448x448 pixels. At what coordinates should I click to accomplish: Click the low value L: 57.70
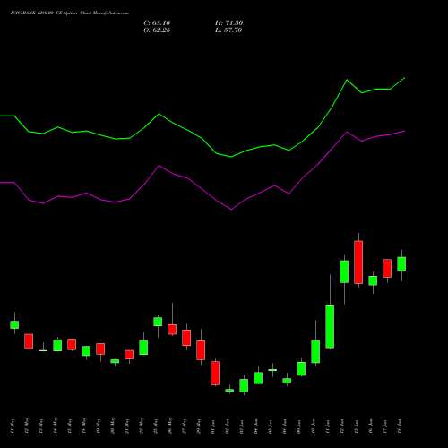[x=228, y=30]
